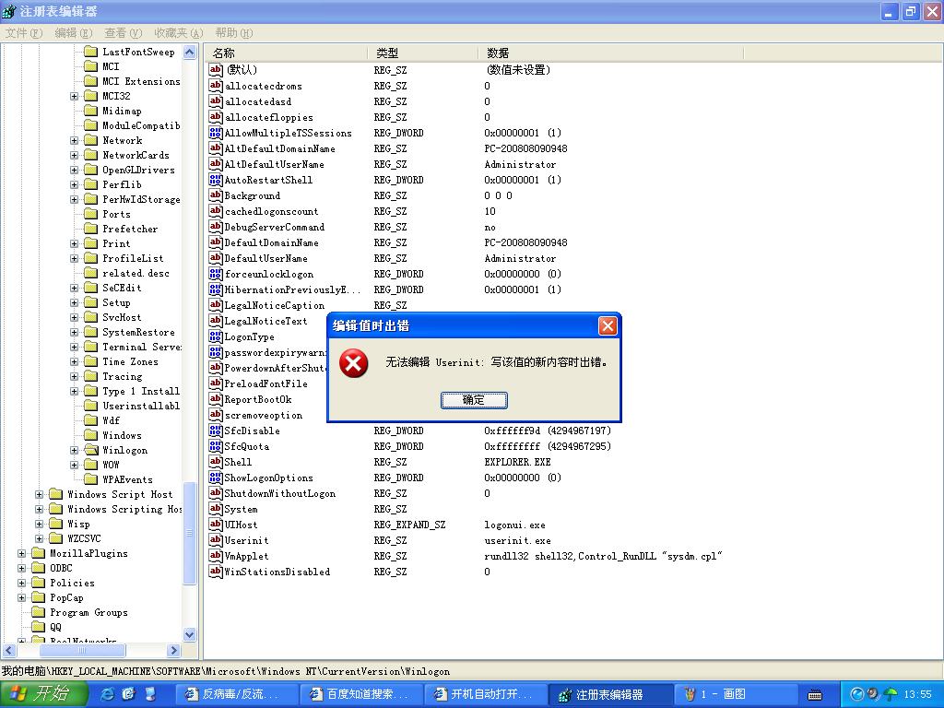944x708 pixels.
Task: Click the PopCap folder icon
Action: click(x=38, y=597)
